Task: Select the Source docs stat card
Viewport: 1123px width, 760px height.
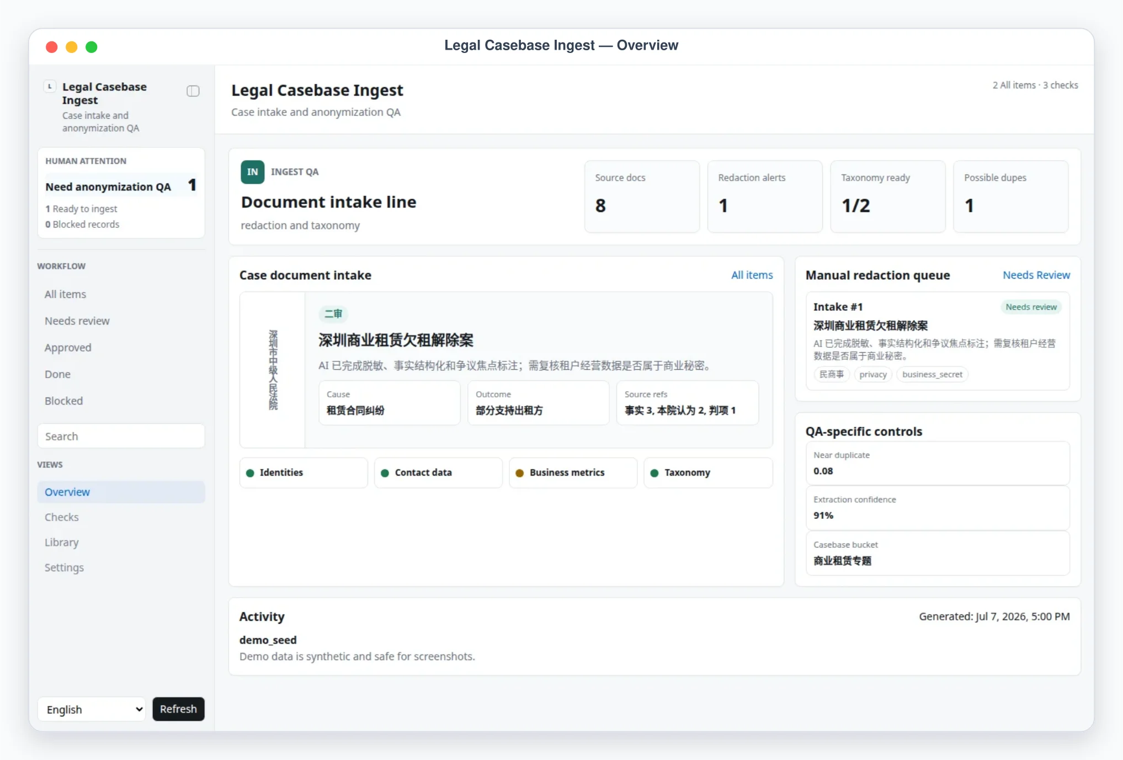Action: point(642,196)
